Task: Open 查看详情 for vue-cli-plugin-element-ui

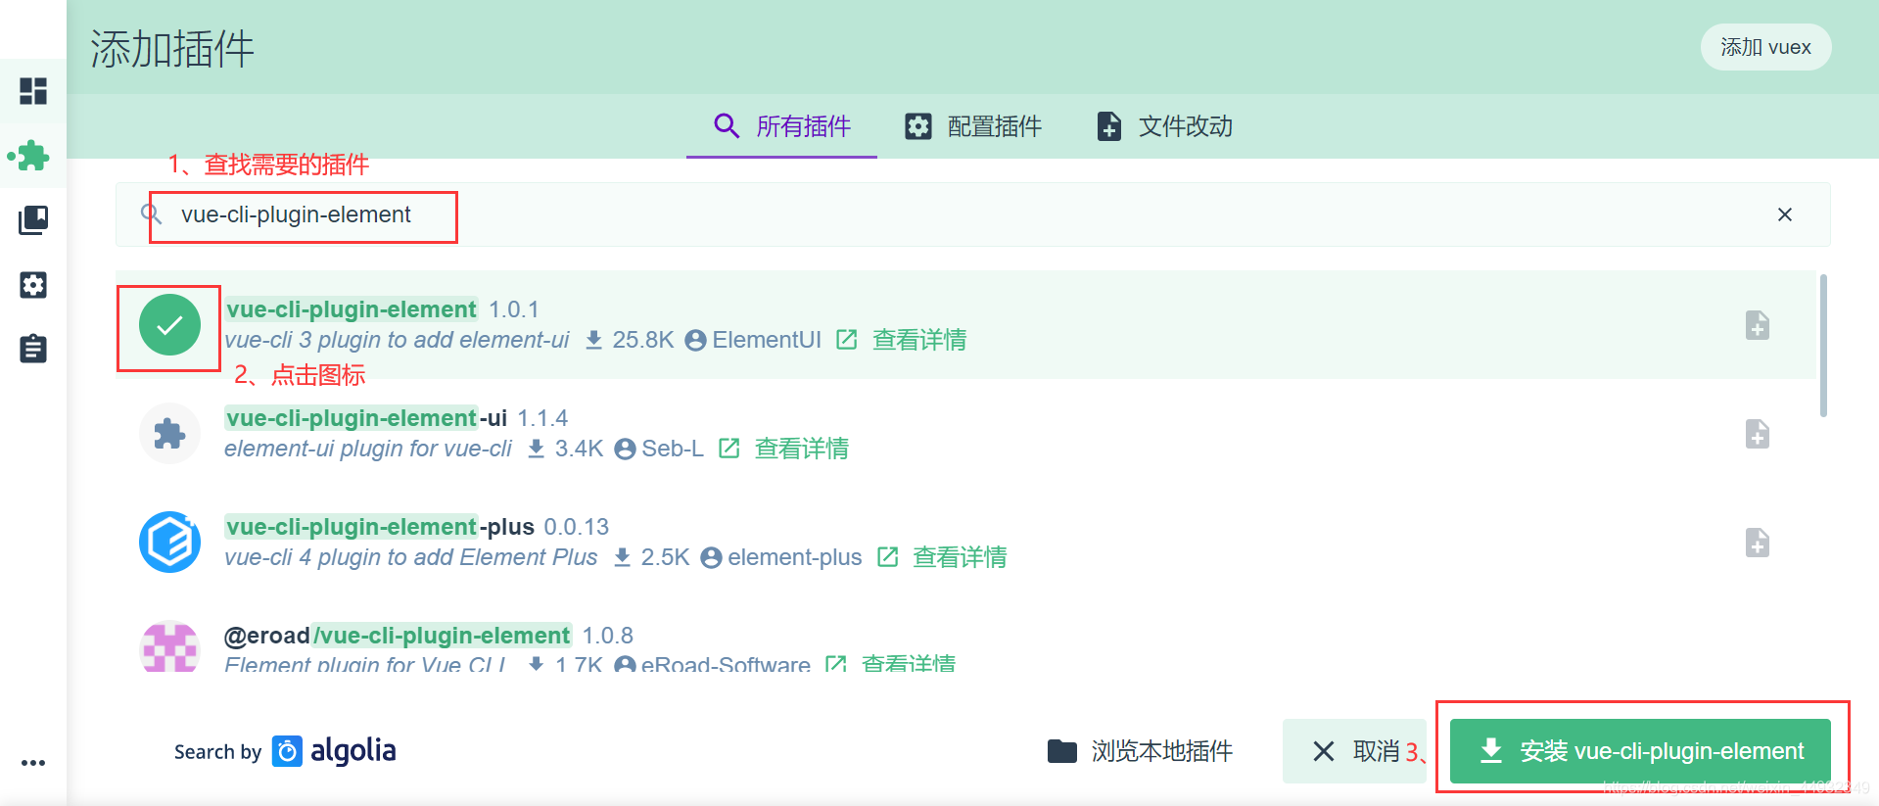Action: point(802,449)
